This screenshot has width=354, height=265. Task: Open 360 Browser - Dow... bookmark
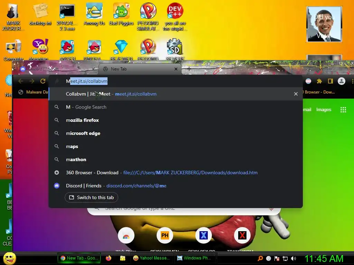tap(319, 92)
